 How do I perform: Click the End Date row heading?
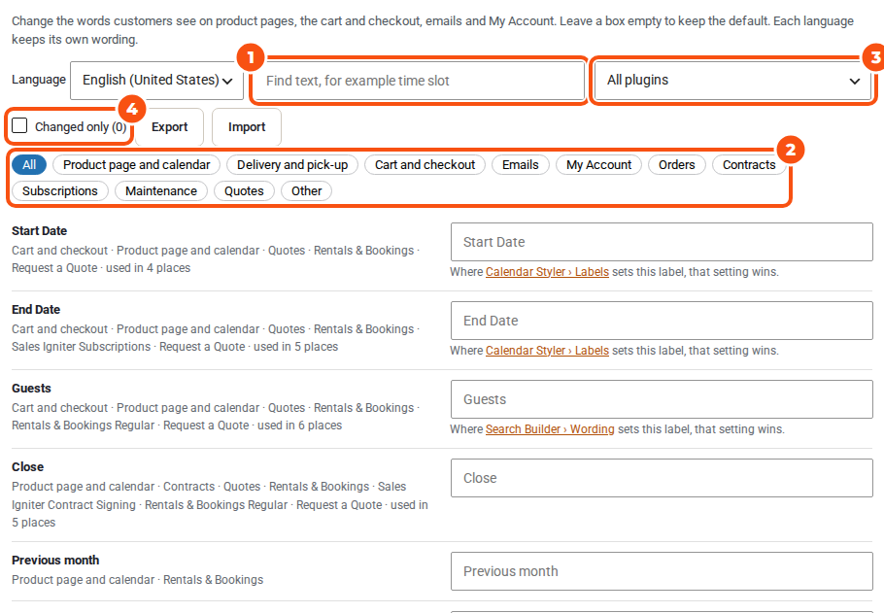36,310
